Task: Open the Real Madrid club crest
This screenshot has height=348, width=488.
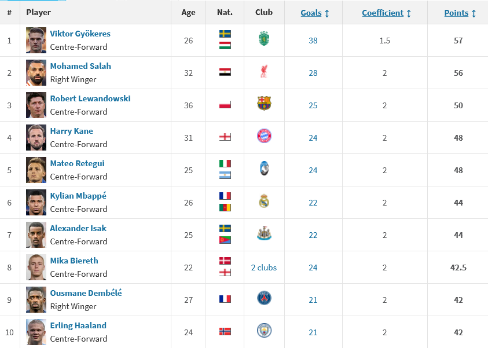Action: click(x=264, y=202)
